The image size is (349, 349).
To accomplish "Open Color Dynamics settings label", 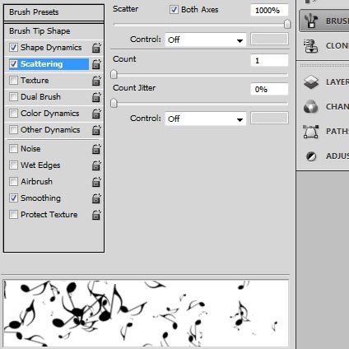I will (x=50, y=114).
